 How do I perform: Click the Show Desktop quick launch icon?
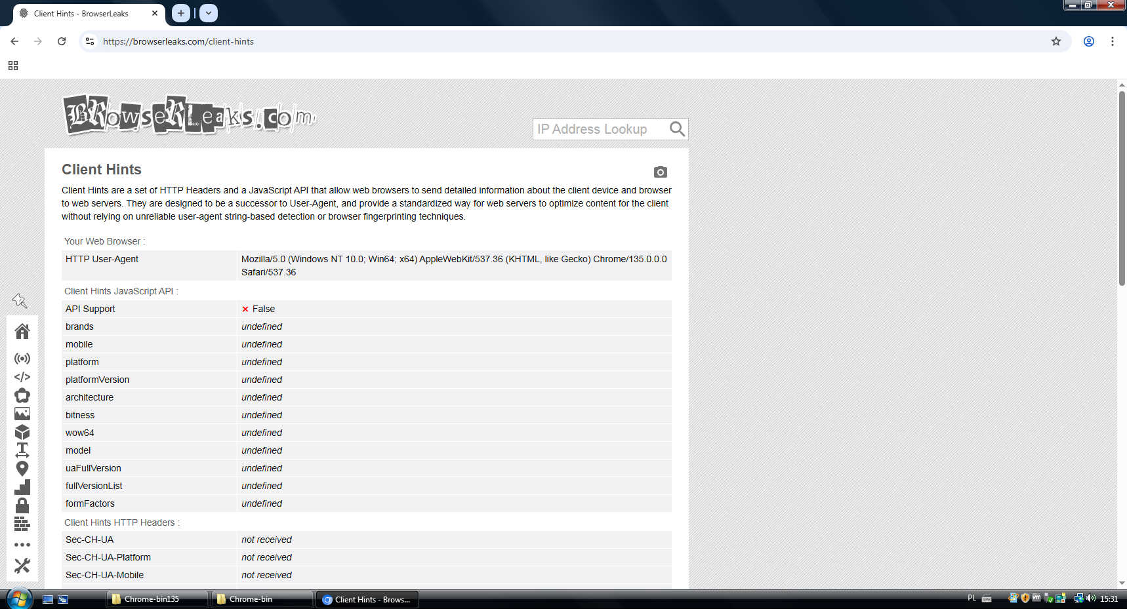coord(48,599)
